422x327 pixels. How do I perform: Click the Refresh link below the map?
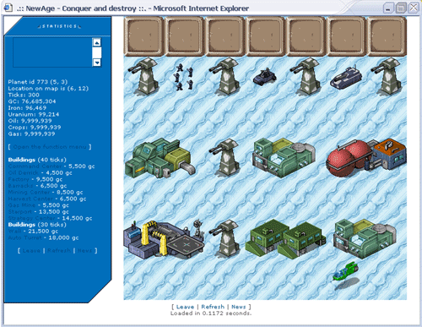[213, 307]
